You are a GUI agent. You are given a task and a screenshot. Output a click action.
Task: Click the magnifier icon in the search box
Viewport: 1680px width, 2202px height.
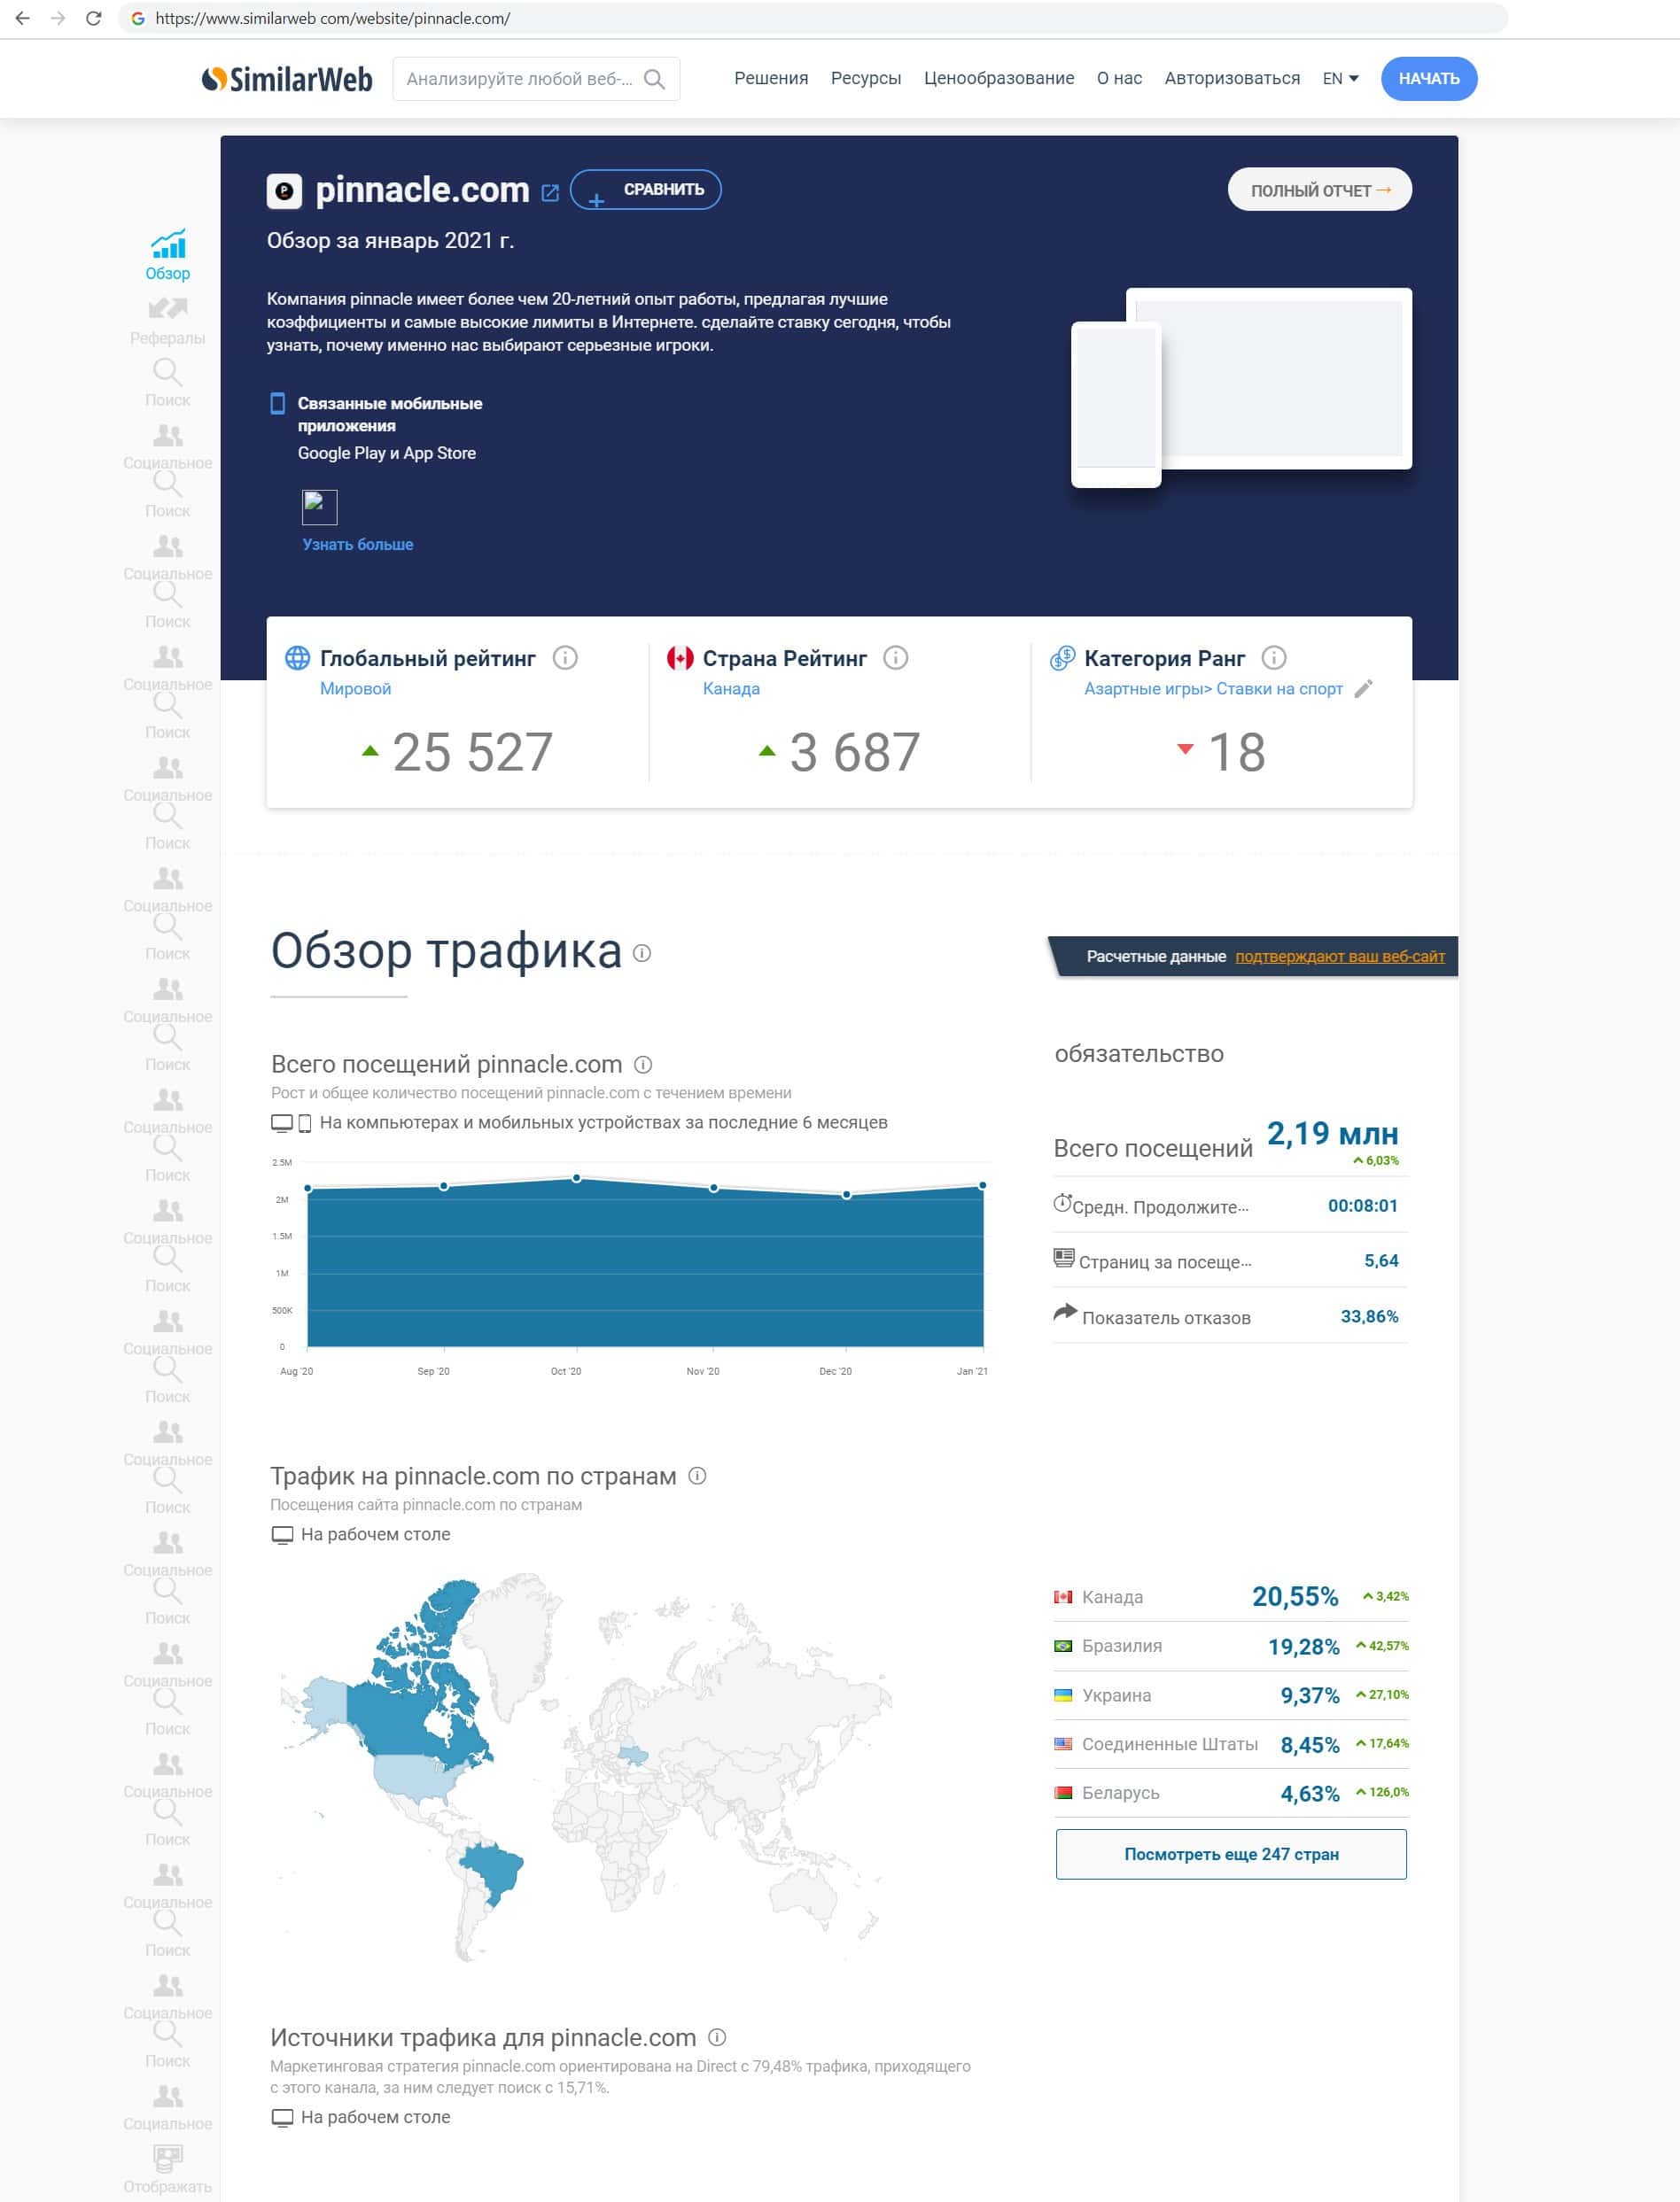pyautogui.click(x=654, y=79)
